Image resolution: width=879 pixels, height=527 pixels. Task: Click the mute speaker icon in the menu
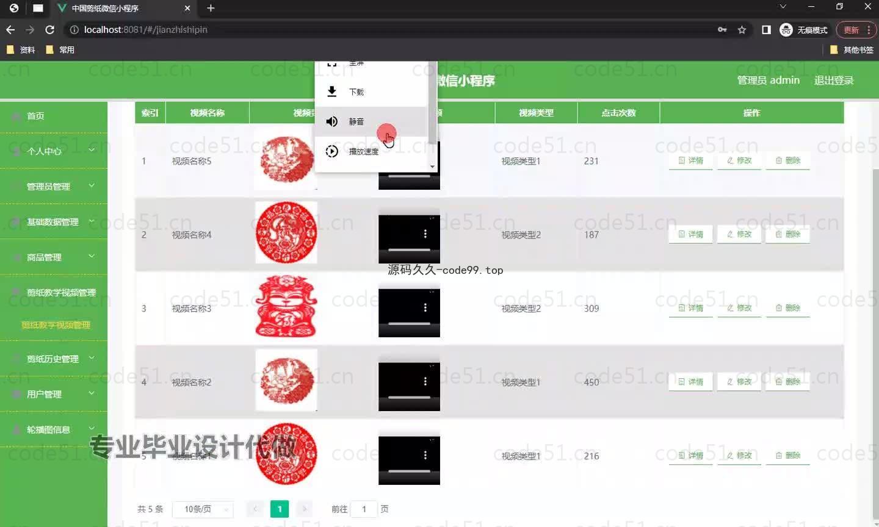[x=331, y=121]
